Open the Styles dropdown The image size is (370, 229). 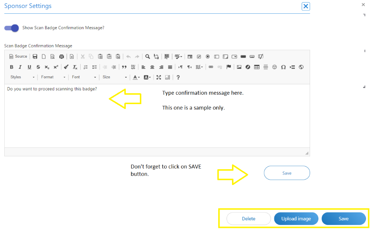[x=22, y=77]
